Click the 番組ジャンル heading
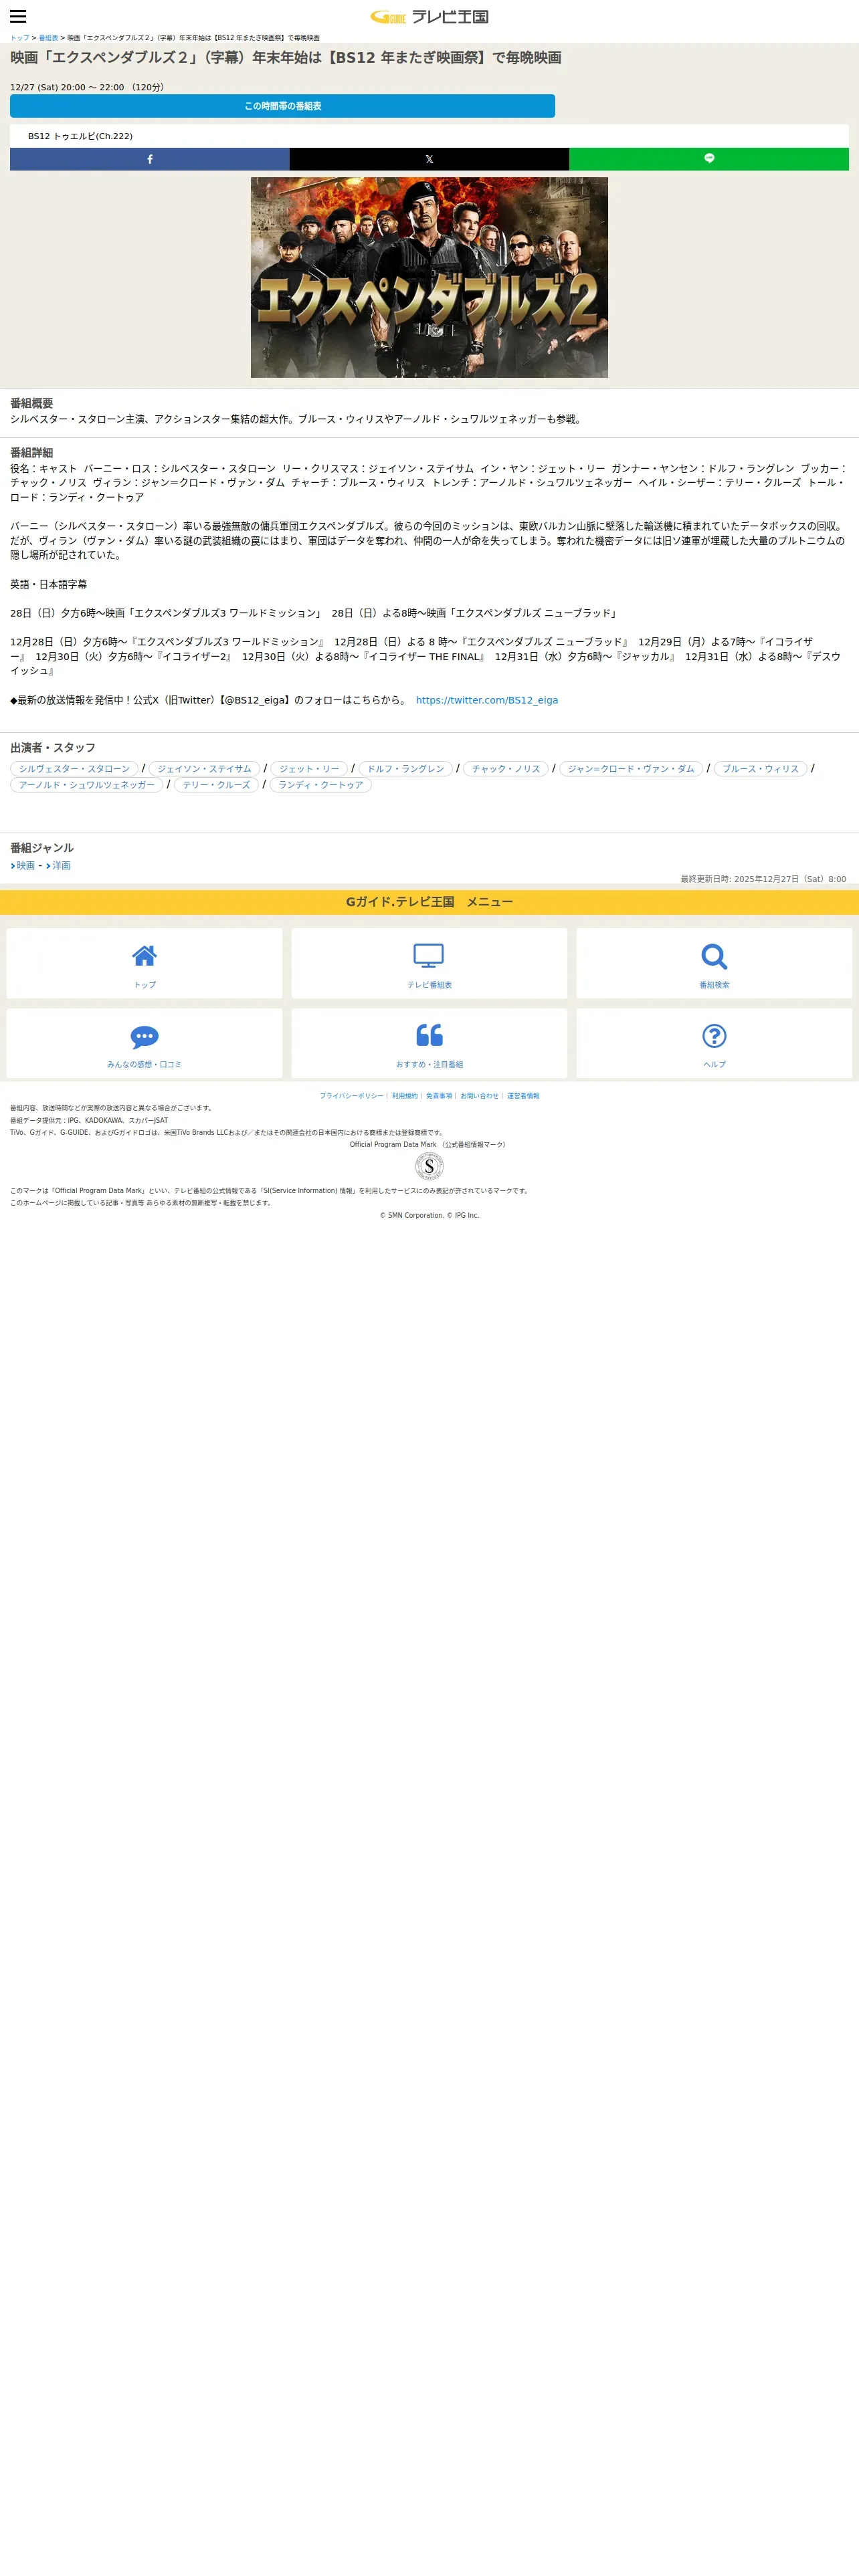The image size is (859, 2576). pyautogui.click(x=42, y=848)
